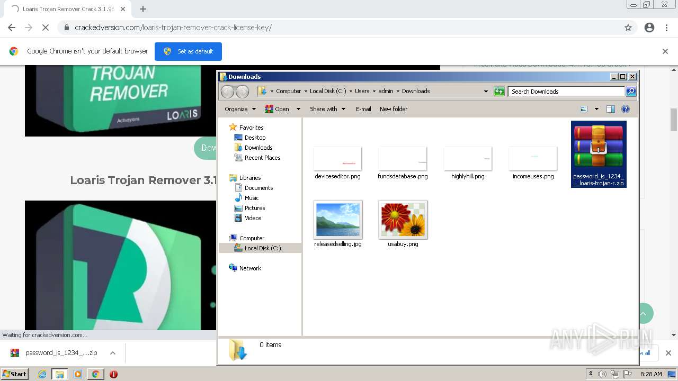Image resolution: width=678 pixels, height=381 pixels.
Task: Open the Organize menu
Action: pyautogui.click(x=240, y=109)
